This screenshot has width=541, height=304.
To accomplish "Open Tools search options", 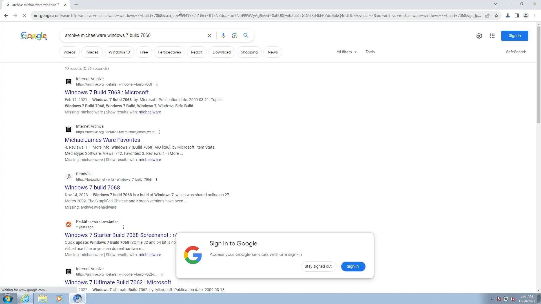I will point(370,52).
